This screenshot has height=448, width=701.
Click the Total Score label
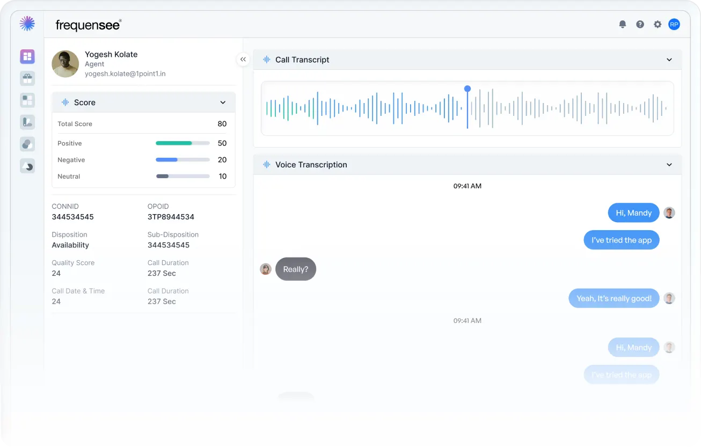click(75, 124)
